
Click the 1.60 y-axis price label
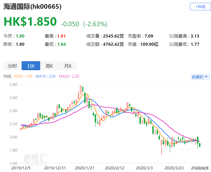13,163
